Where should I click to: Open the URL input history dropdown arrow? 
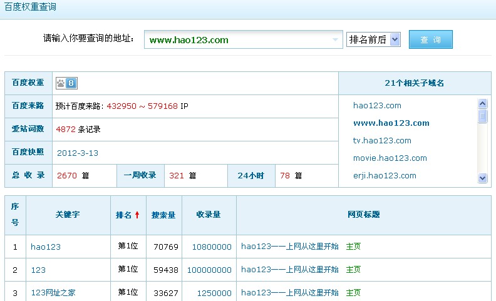point(335,40)
